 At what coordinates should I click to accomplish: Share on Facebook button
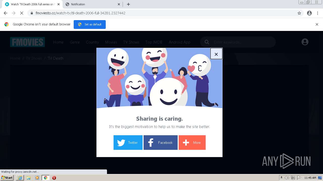point(160,143)
